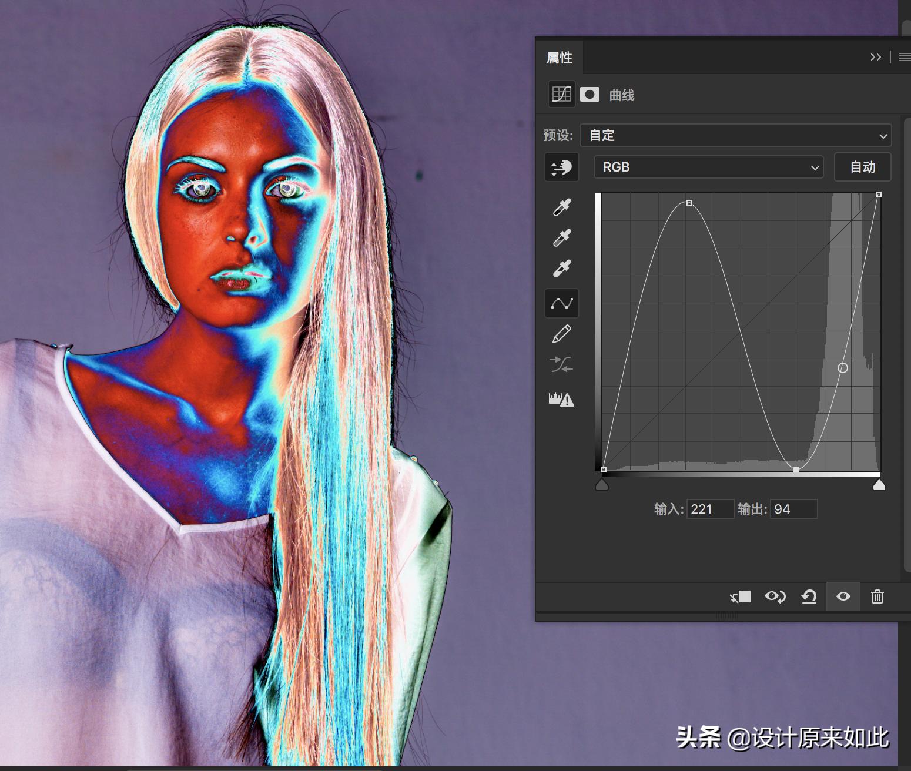
Task: Draw curve with the pencil tool
Action: tap(561, 334)
